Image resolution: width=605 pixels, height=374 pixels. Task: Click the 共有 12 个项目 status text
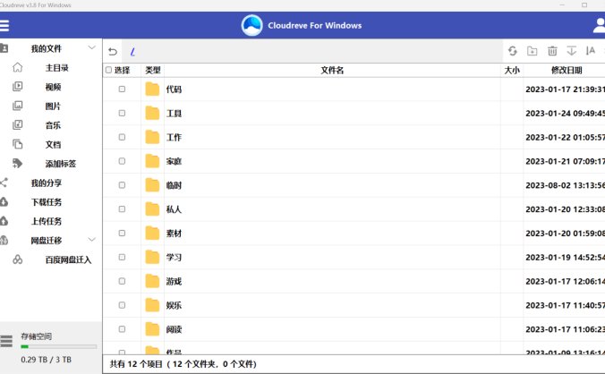tap(183, 364)
